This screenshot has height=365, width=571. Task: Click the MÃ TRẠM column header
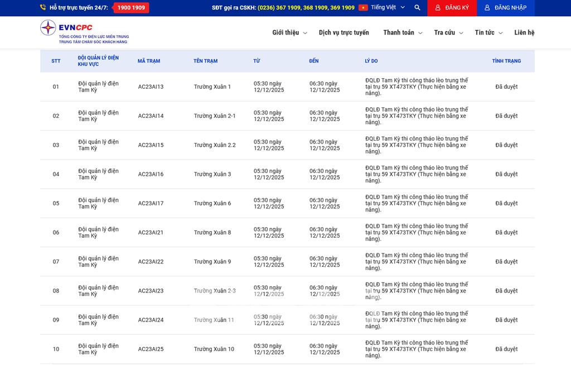coord(149,61)
